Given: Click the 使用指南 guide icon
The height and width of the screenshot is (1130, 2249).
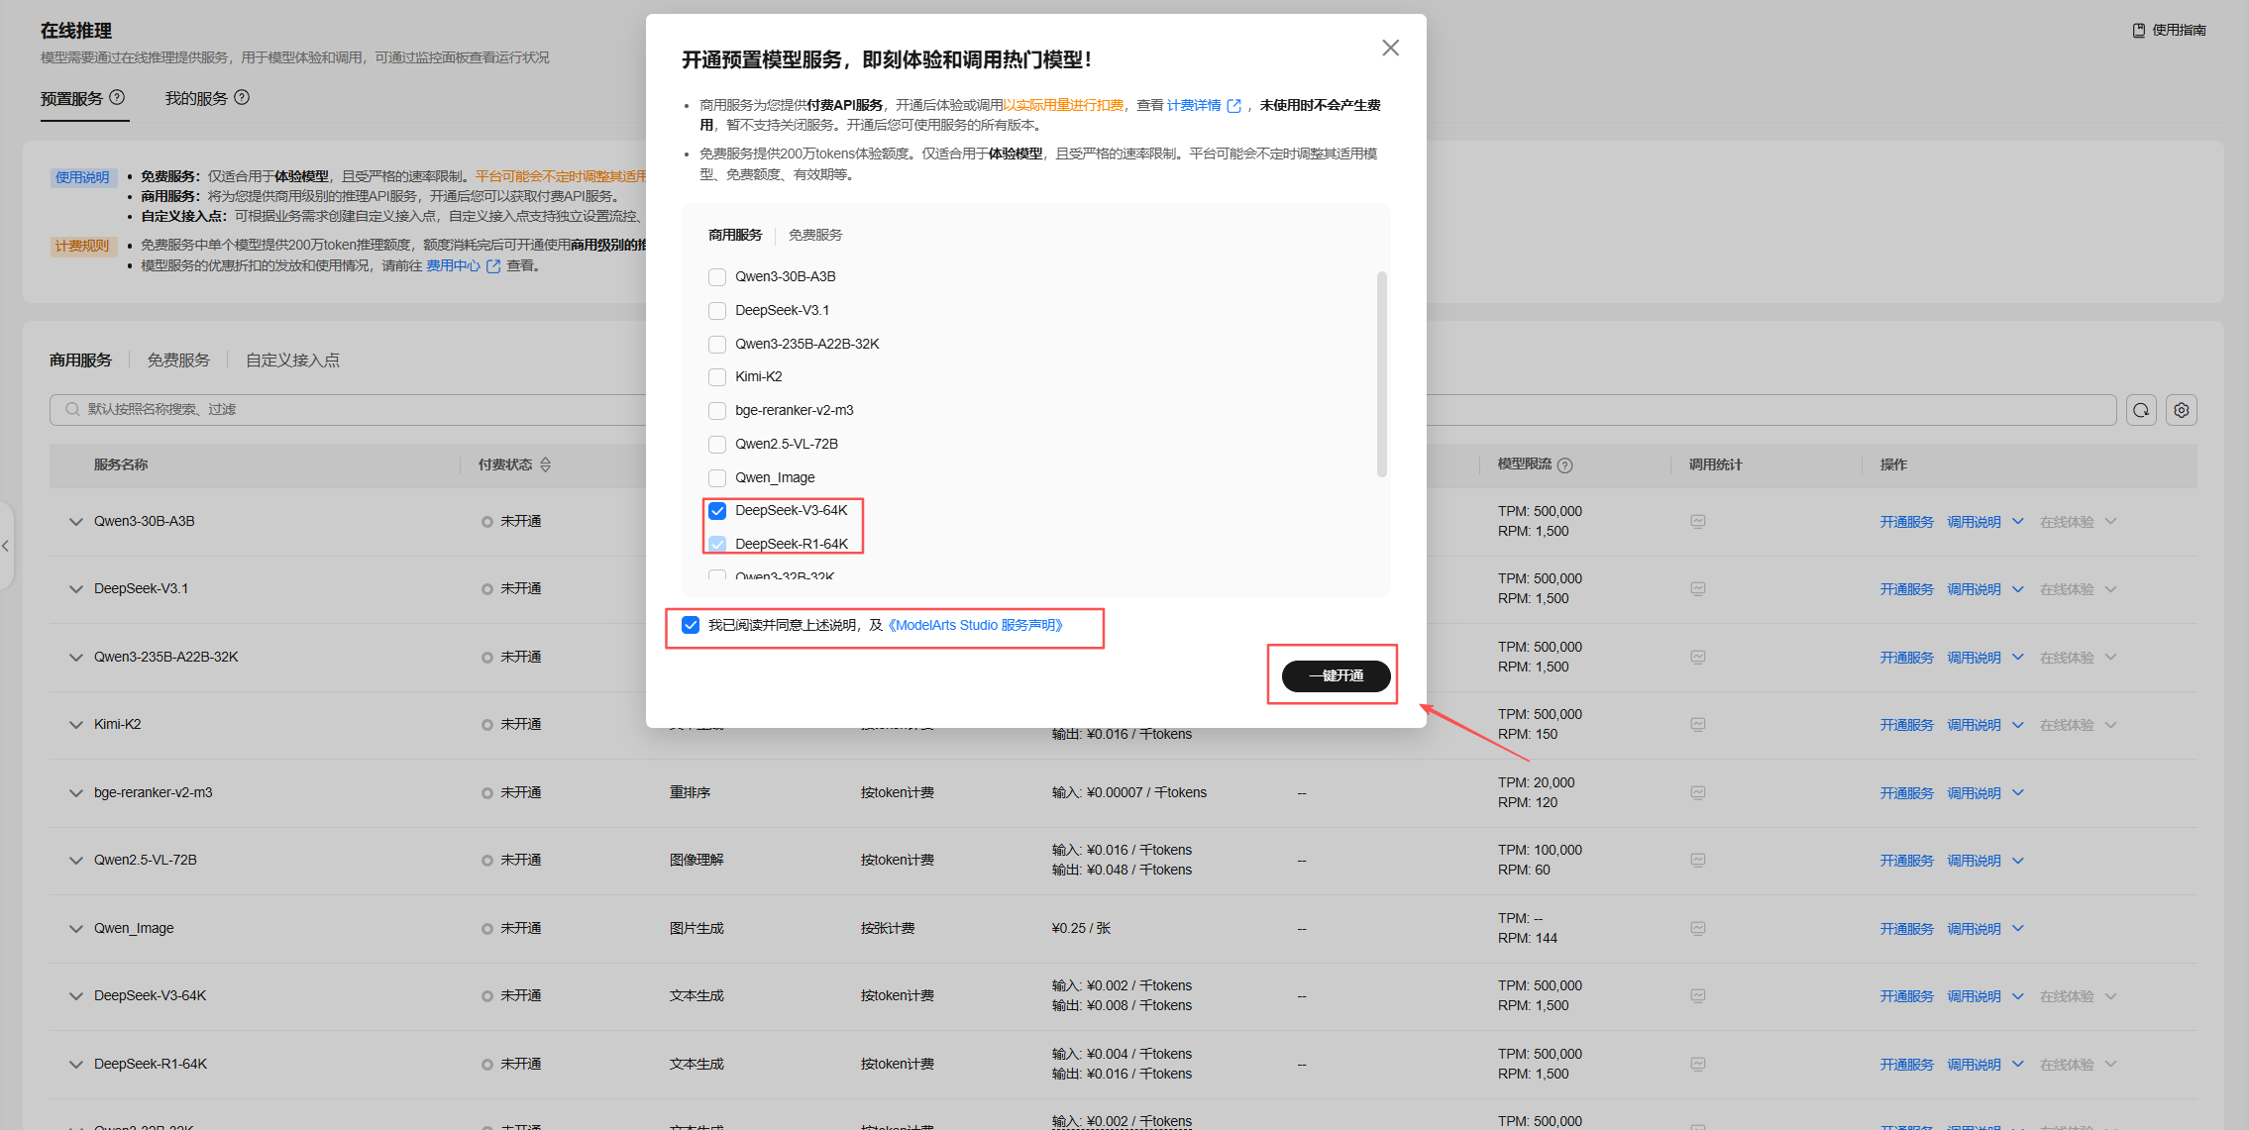Looking at the screenshot, I should tap(2138, 30).
